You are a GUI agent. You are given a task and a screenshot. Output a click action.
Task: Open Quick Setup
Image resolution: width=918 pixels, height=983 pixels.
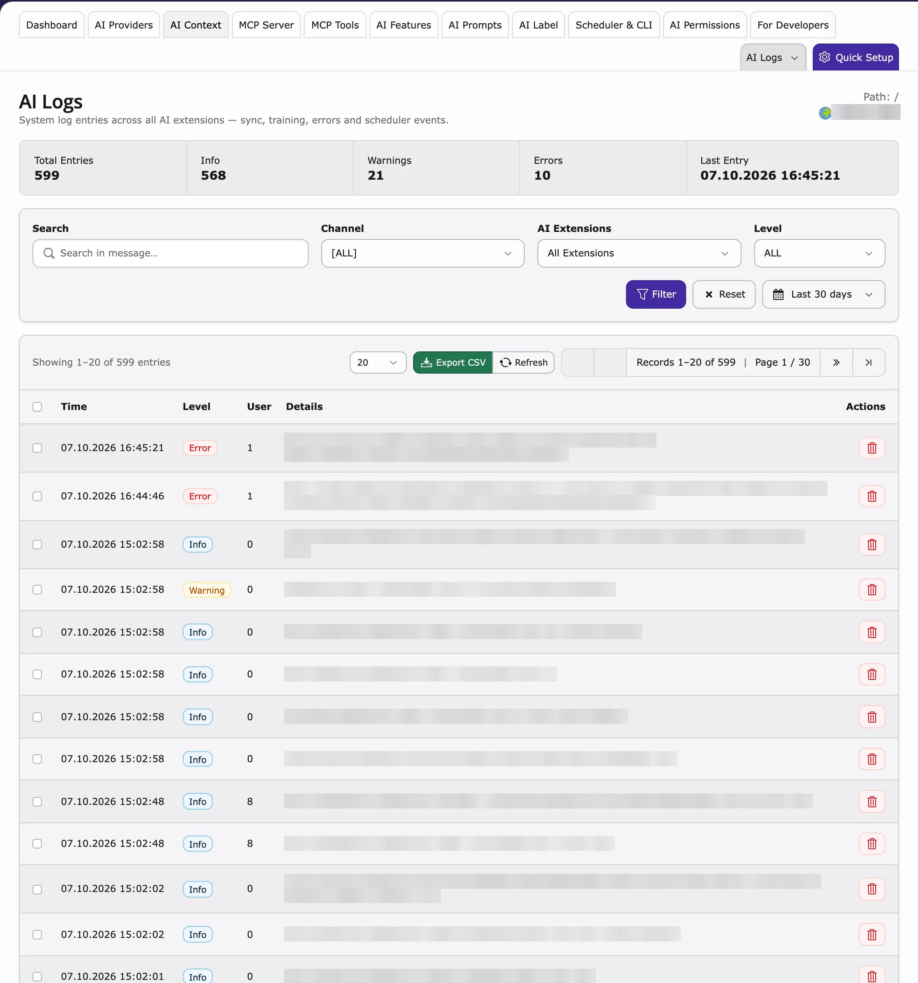(855, 57)
